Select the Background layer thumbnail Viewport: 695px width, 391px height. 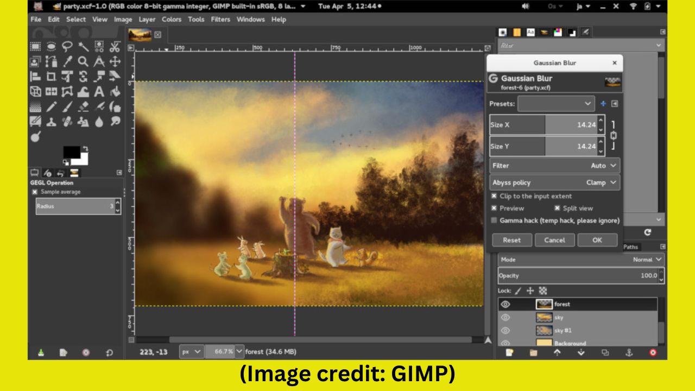click(544, 343)
